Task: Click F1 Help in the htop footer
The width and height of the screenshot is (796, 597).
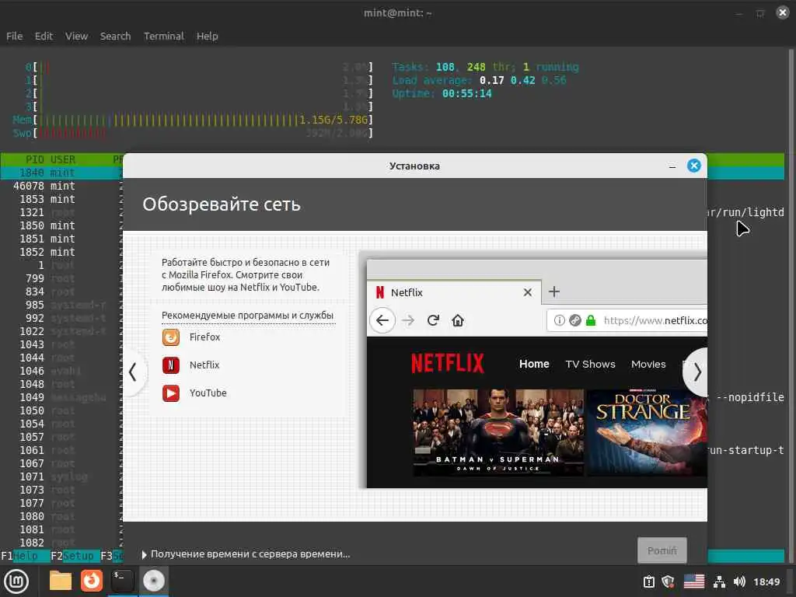Action: (26, 556)
